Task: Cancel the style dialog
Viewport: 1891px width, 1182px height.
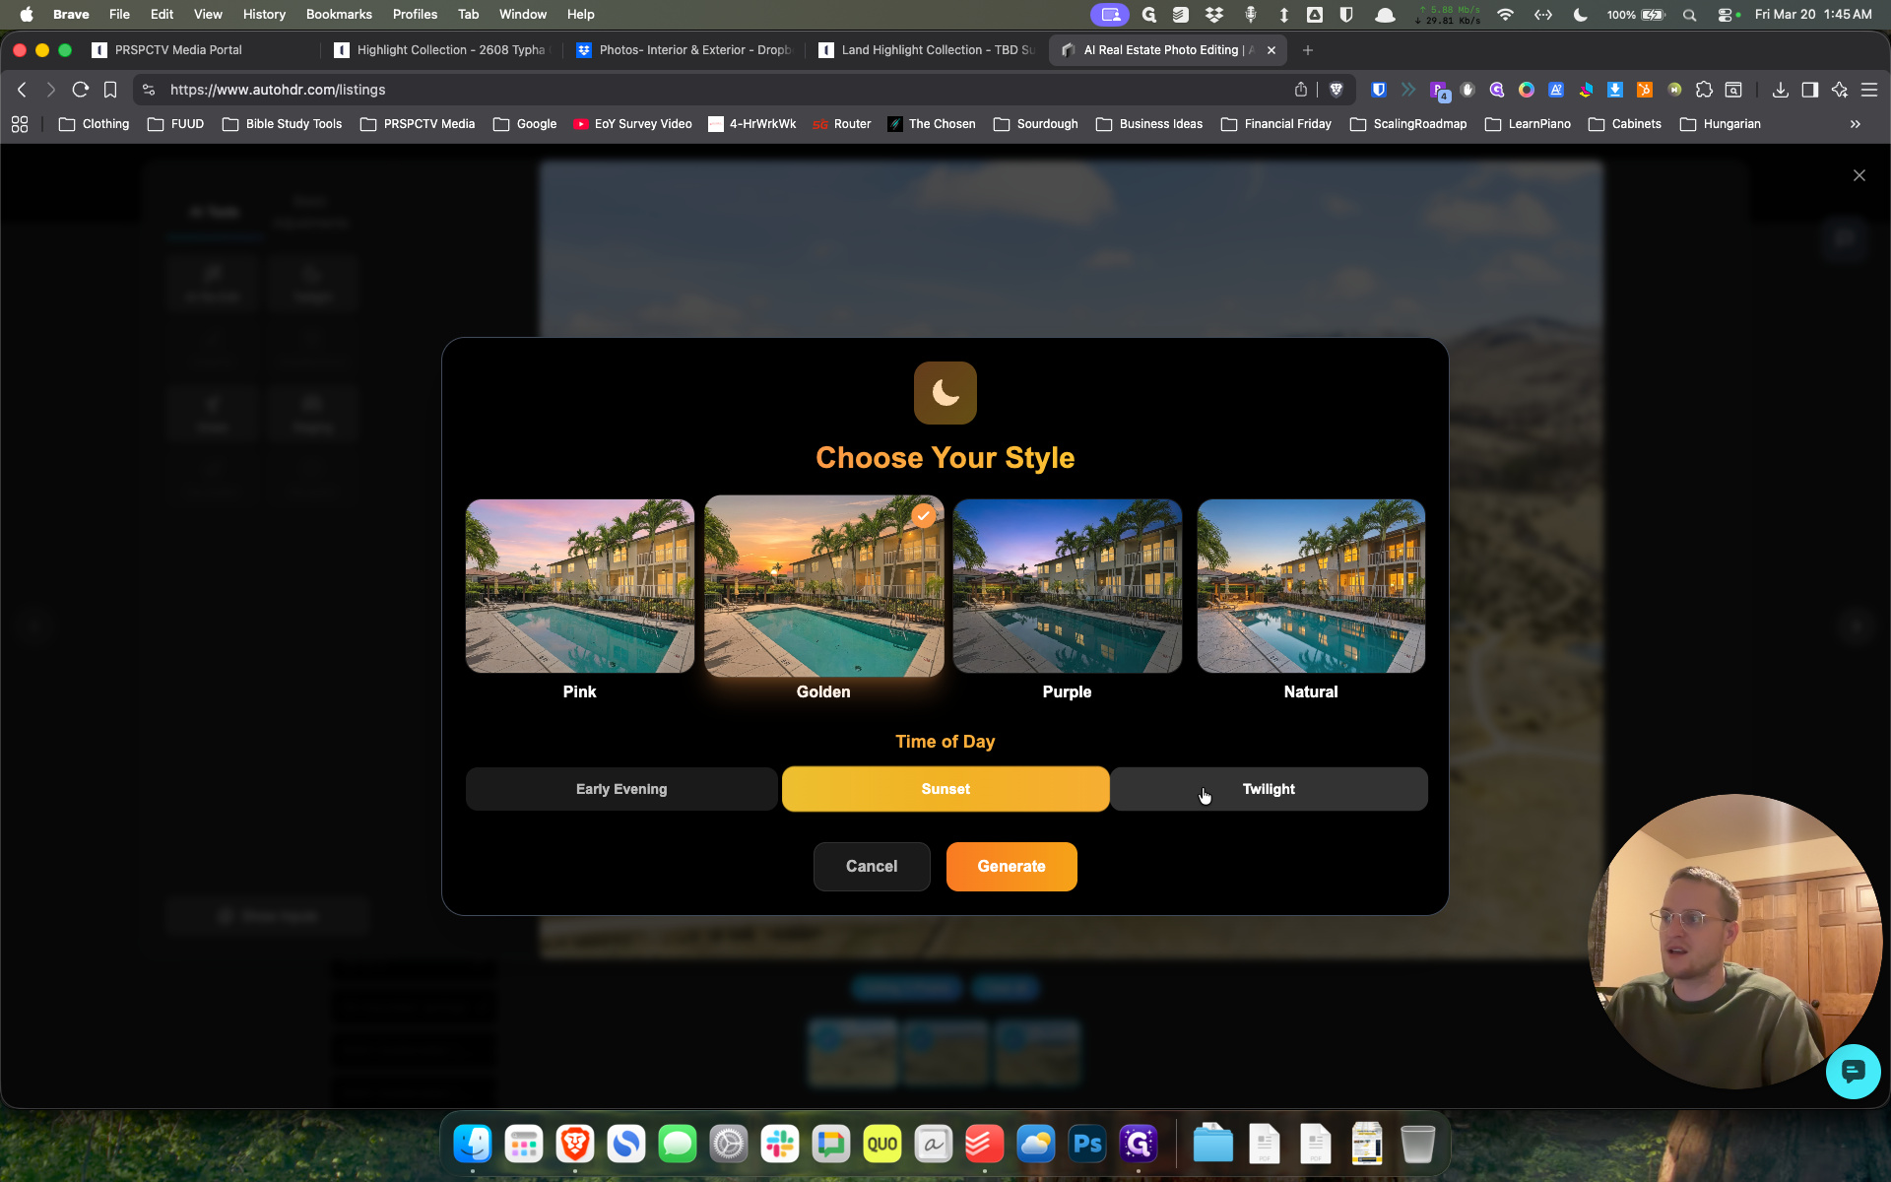Action: pyautogui.click(x=872, y=867)
